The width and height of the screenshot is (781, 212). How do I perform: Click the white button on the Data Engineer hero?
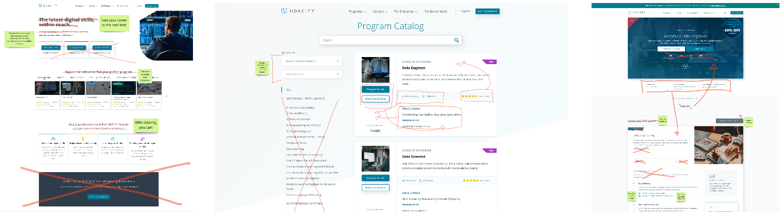tap(671, 49)
